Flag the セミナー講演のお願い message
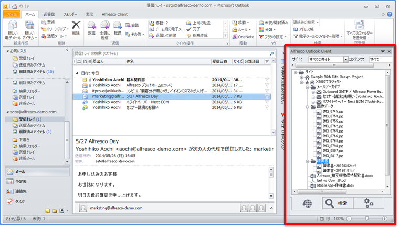The height and width of the screenshot is (229, 399). coord(267,107)
